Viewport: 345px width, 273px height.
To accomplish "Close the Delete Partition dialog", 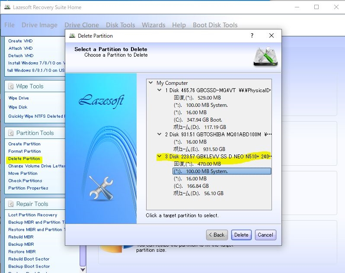I will (272, 35).
